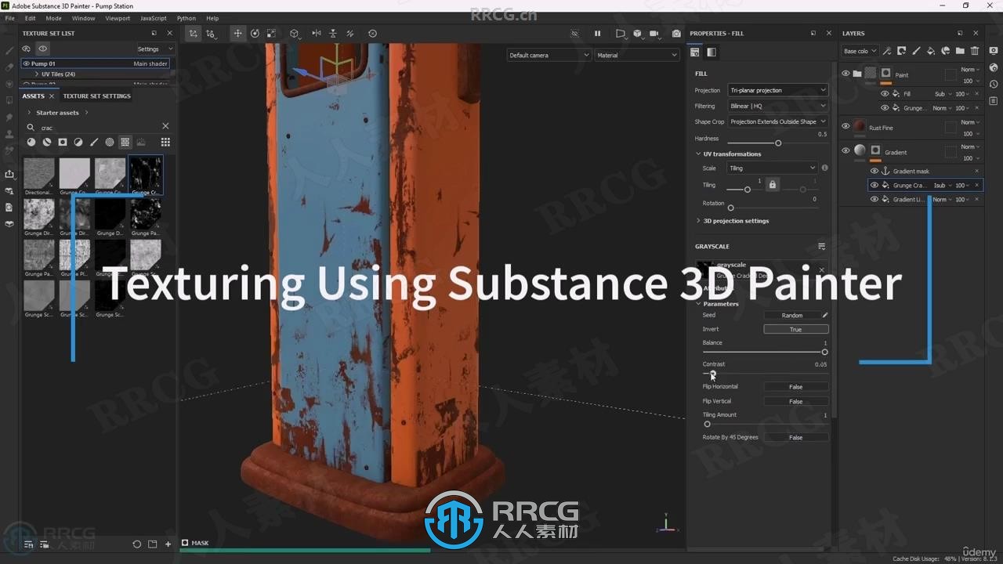Open Display settings icon in right dock
The width and height of the screenshot is (1003, 564).
tap(994, 51)
